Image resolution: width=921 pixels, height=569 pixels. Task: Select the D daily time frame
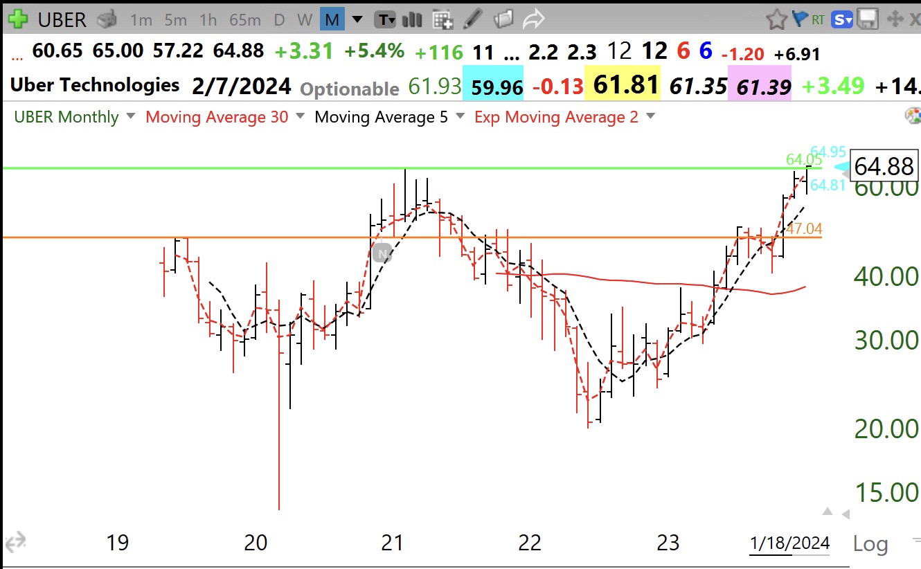coord(279,20)
